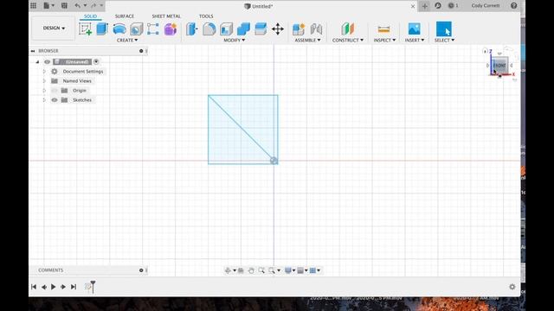Open the File menu dropdown

pyautogui.click(x=48, y=6)
